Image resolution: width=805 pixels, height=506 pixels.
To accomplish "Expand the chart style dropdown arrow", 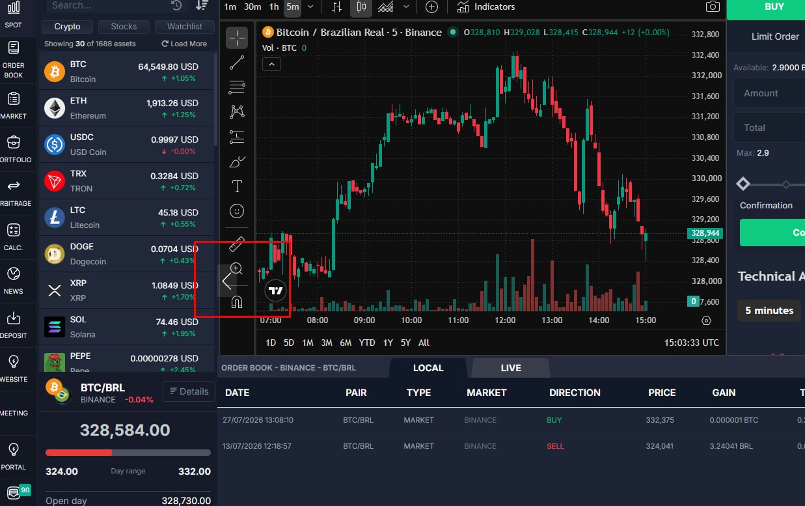I will point(406,7).
